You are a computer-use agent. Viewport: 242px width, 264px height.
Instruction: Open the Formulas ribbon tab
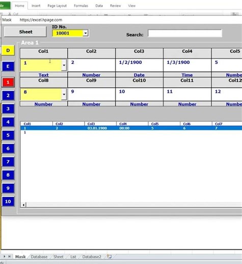[x=81, y=6]
